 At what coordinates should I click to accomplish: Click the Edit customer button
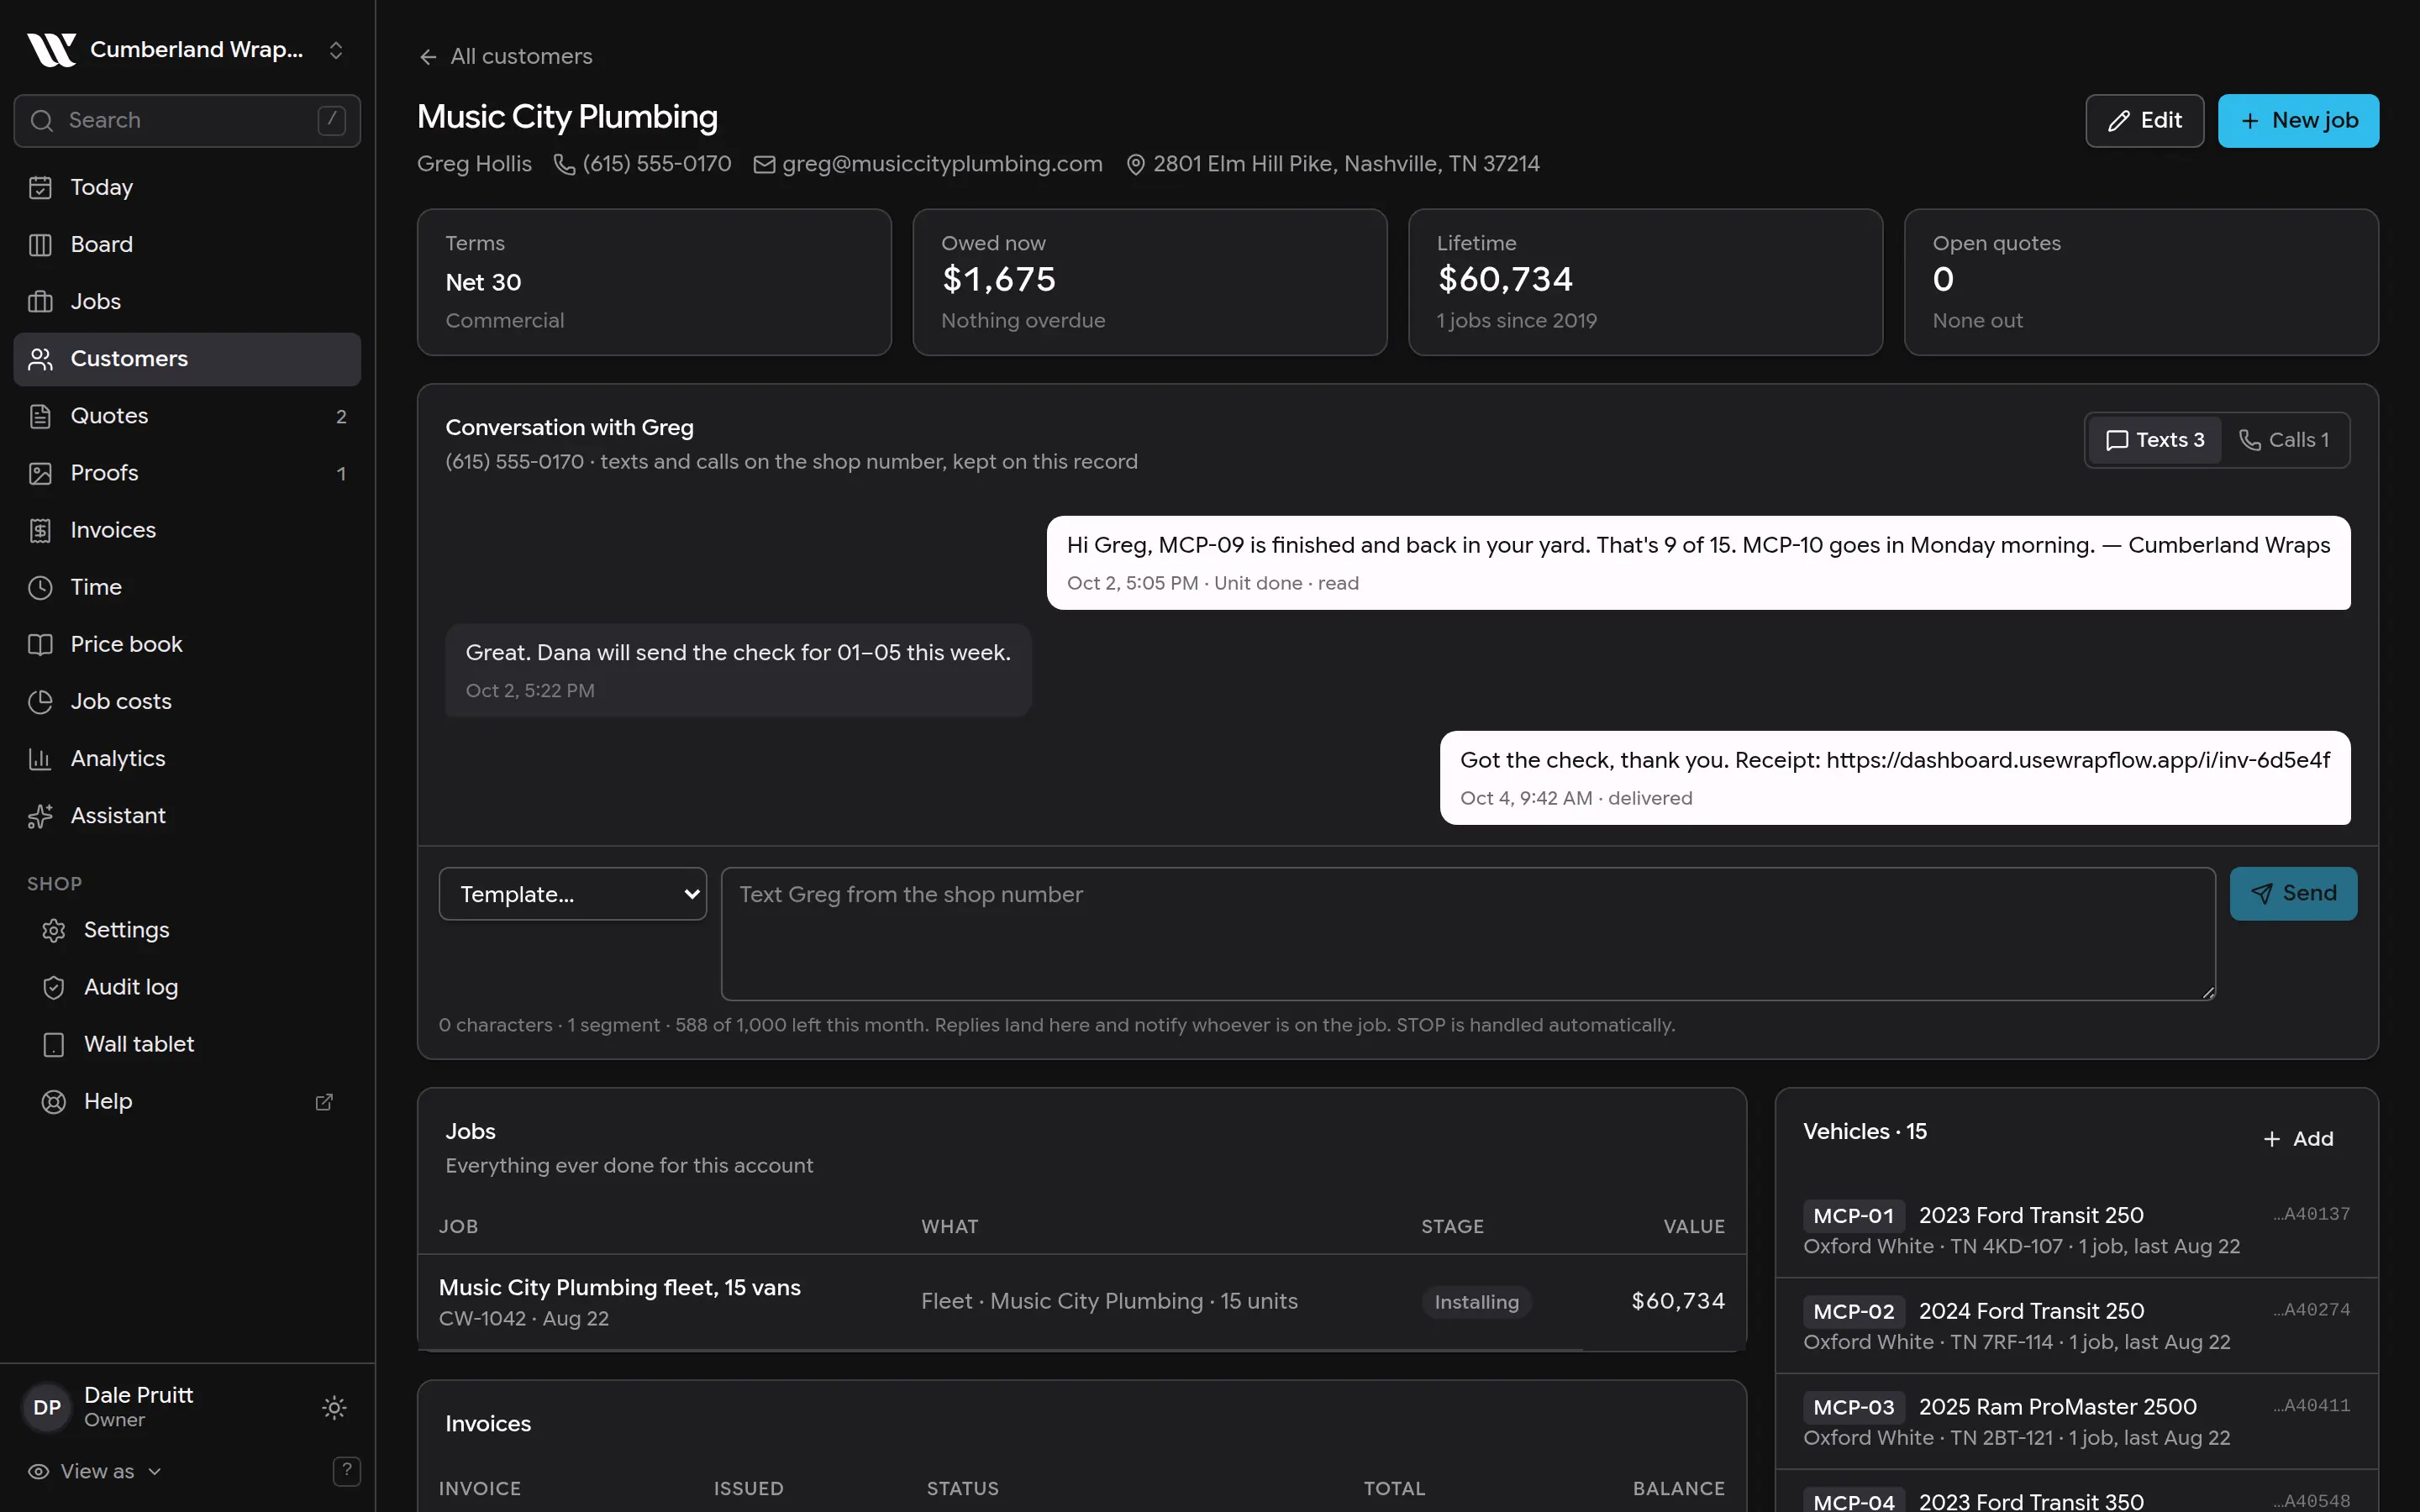[x=2144, y=121]
